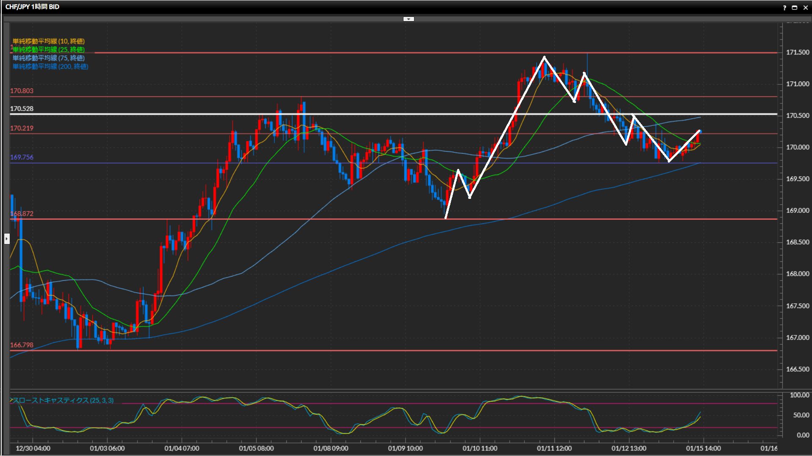This screenshot has width=812, height=456.
Task: Click the 200-period moving average label
Action: click(x=50, y=66)
